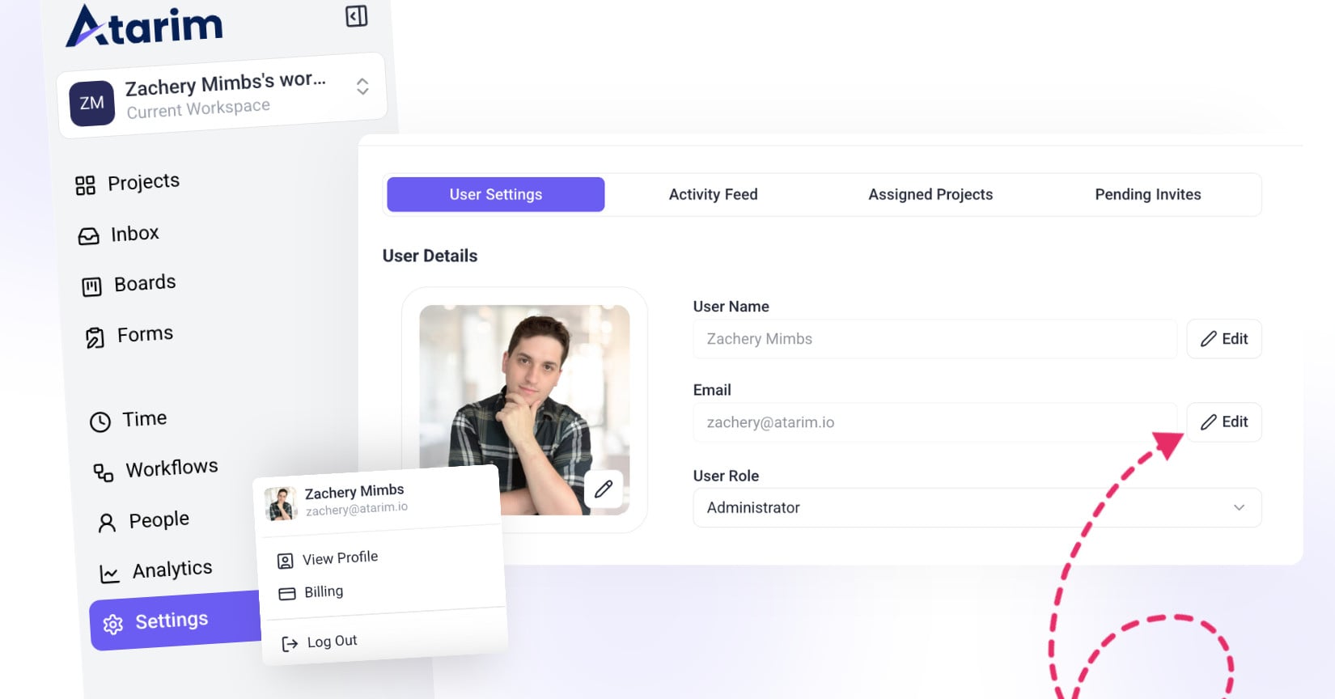The height and width of the screenshot is (699, 1335).
Task: Click Edit next to User Name
Action: (1223, 339)
